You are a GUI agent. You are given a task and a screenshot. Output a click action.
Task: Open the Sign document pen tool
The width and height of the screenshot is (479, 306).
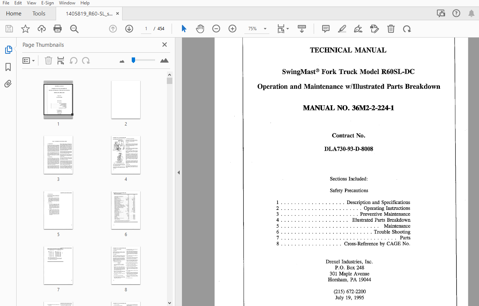pos(358,29)
